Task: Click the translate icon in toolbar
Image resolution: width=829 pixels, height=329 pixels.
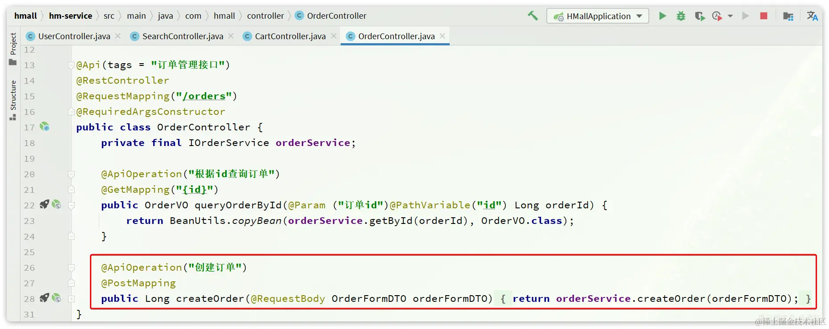Action: tap(813, 16)
